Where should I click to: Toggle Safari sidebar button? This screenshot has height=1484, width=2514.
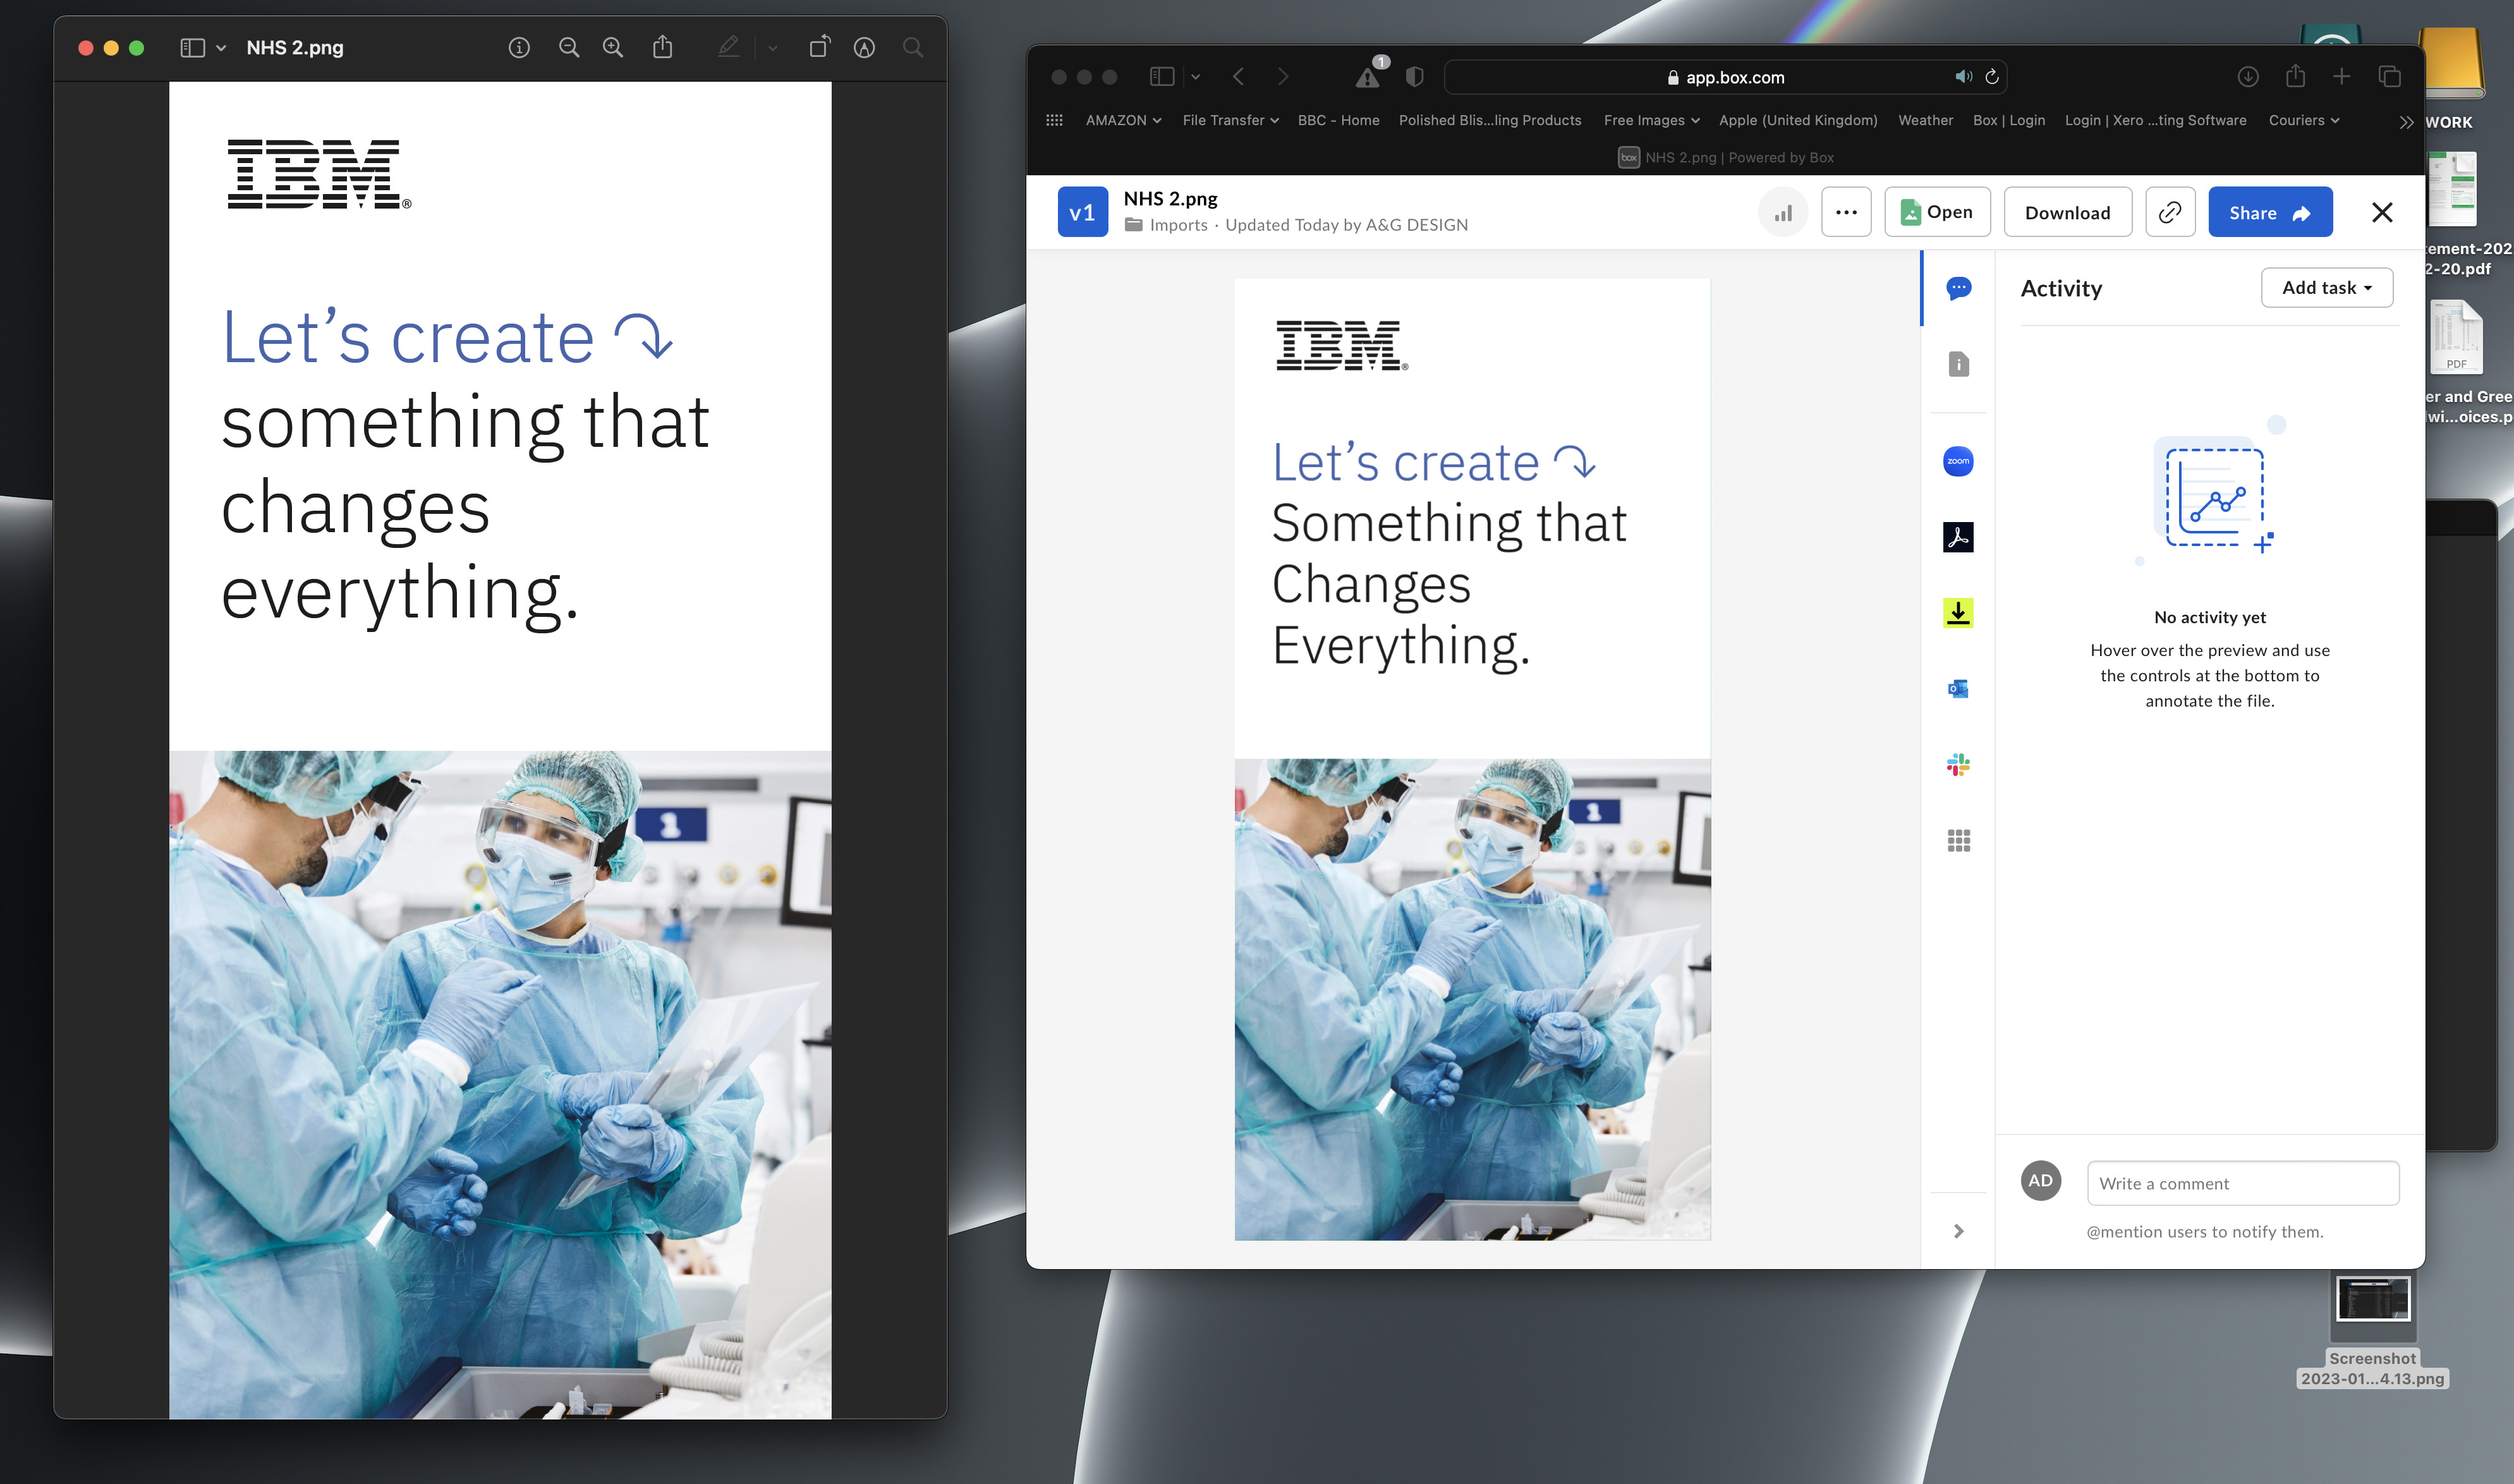pos(1162,77)
